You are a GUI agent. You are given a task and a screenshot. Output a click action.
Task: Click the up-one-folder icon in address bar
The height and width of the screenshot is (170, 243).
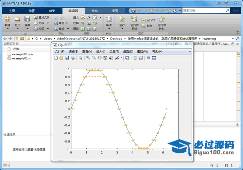tap(16, 38)
